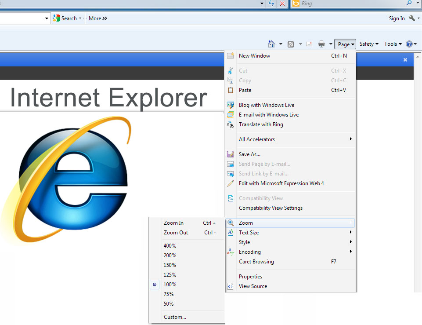Click the Home icon in command bar
Image resolution: width=422 pixels, height=325 pixels.
271,44
